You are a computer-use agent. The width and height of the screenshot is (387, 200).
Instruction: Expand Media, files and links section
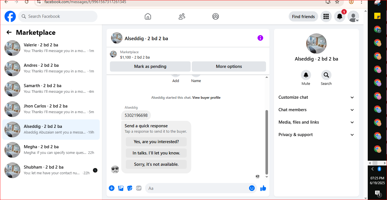click(316, 122)
